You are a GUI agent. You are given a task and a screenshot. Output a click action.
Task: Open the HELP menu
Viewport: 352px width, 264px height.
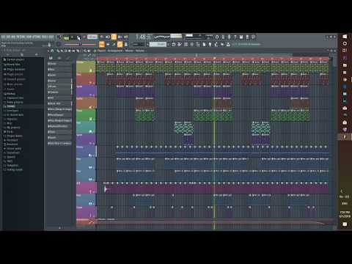coord(51,37)
